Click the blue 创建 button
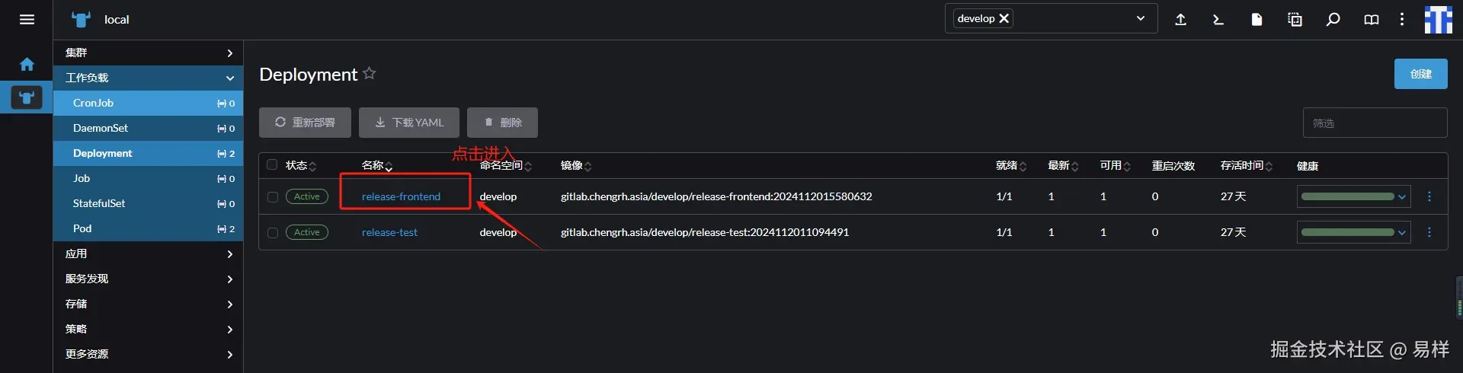Image resolution: width=1463 pixels, height=373 pixels. (1420, 74)
